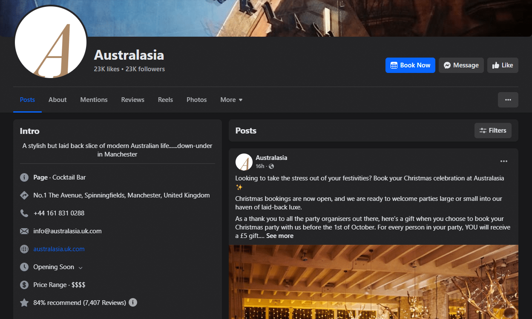Like the Australasia page
Screen dimensions: 532x319
click(x=503, y=65)
